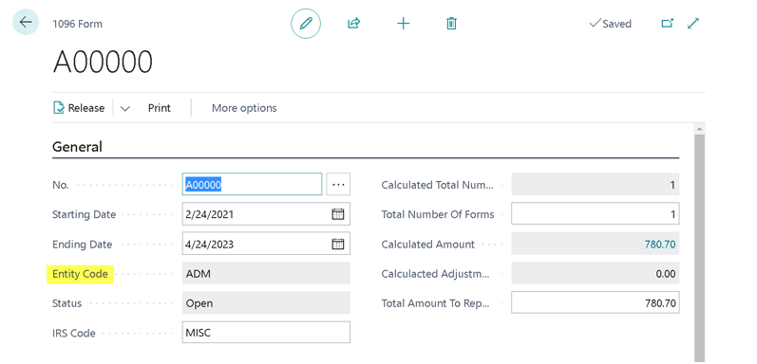Click Total Number Of Forms field
The image size is (757, 364).
pyautogui.click(x=596, y=214)
